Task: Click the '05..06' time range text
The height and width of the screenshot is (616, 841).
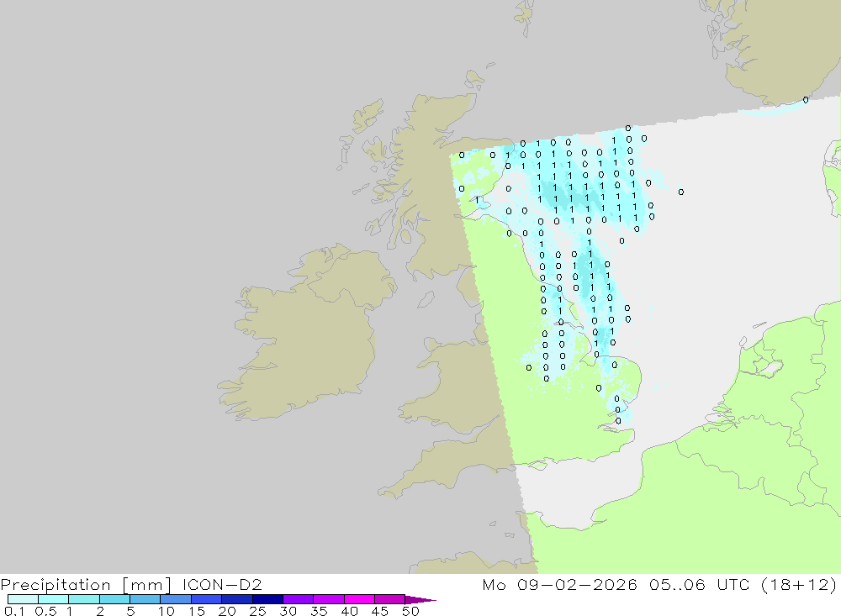Action: point(677,584)
